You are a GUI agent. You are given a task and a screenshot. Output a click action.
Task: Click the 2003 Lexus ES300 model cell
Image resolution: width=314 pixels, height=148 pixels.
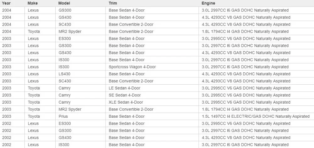click(x=80, y=38)
